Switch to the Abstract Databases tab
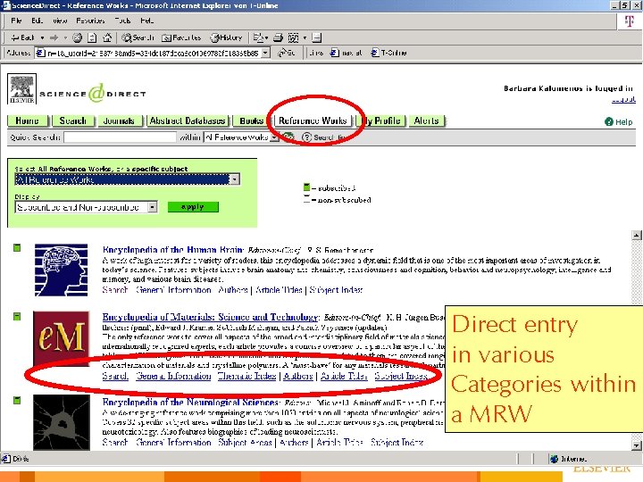 coord(188,120)
